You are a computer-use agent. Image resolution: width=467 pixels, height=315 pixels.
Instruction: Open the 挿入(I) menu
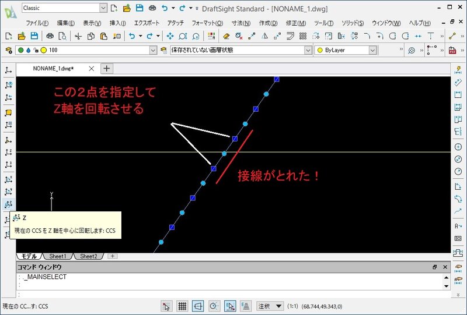pyautogui.click(x=118, y=23)
